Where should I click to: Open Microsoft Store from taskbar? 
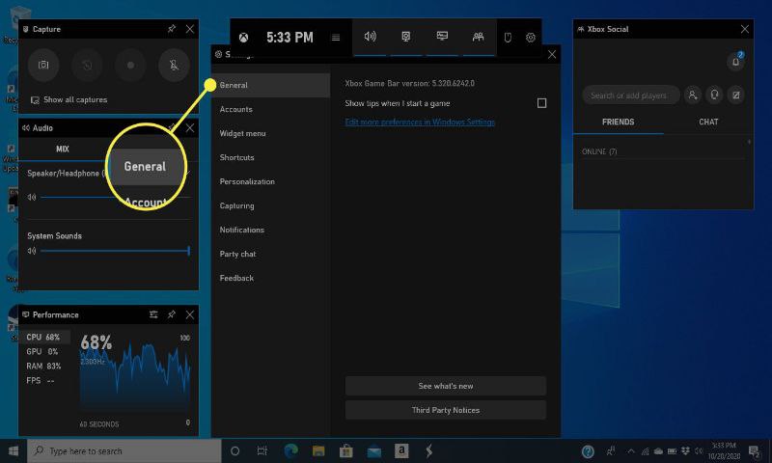point(346,450)
